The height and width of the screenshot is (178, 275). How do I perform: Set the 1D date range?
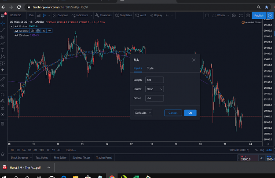[13, 150]
